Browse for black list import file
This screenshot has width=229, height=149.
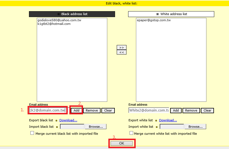[96, 127]
